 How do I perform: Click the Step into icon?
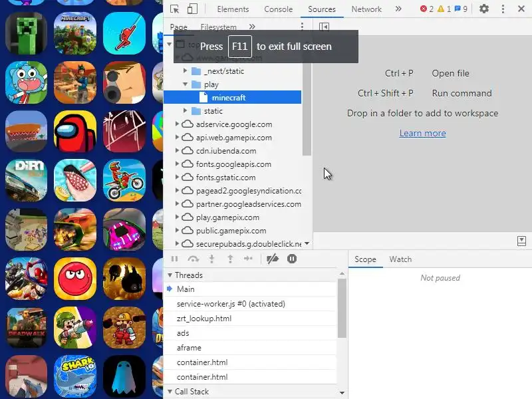(211, 259)
